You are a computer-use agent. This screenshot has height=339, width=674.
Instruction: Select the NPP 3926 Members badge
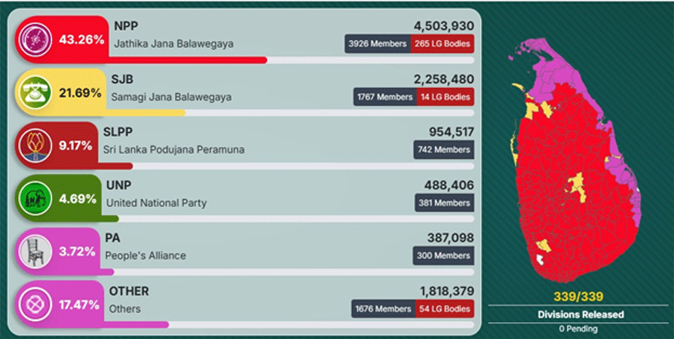coord(378,44)
